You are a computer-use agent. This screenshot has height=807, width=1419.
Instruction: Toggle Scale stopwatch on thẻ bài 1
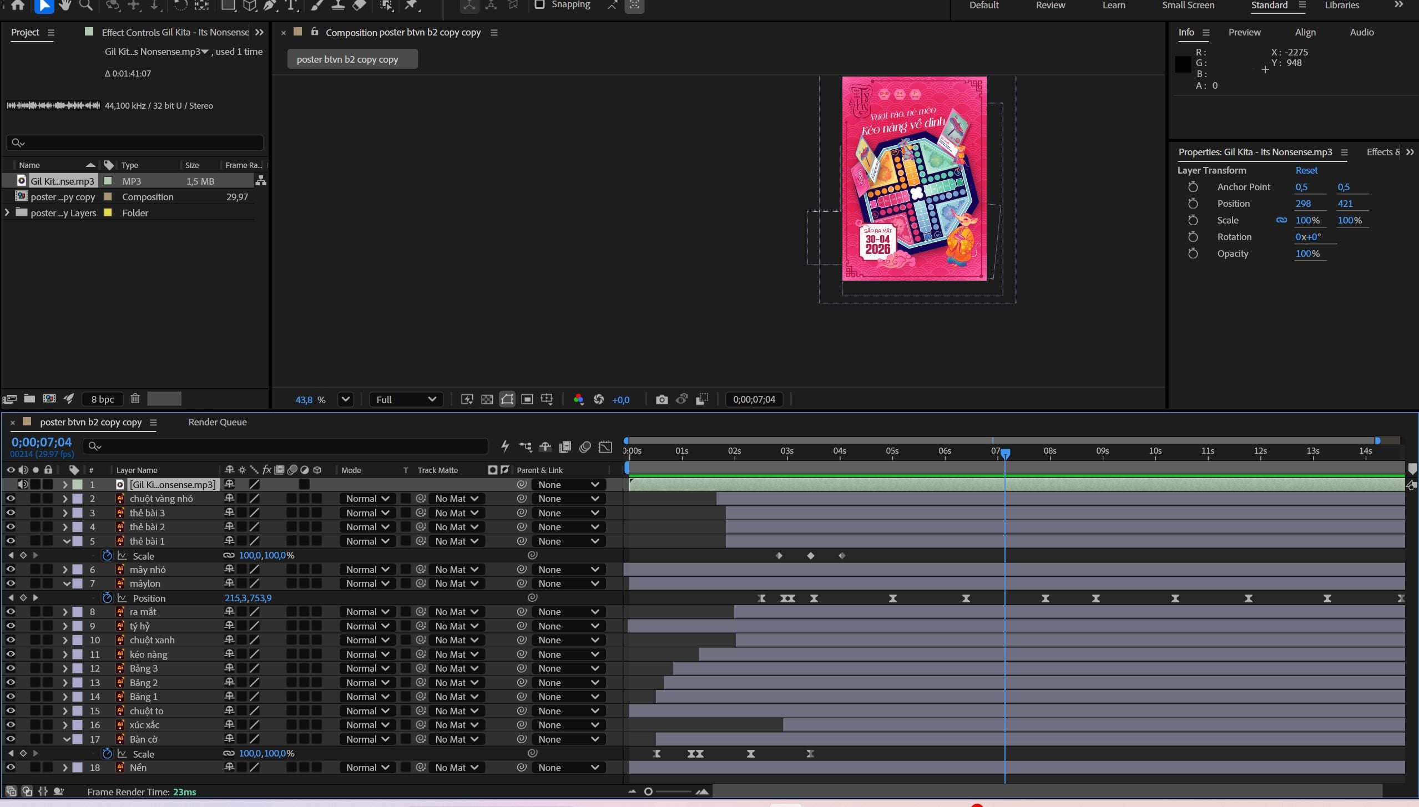tap(107, 555)
